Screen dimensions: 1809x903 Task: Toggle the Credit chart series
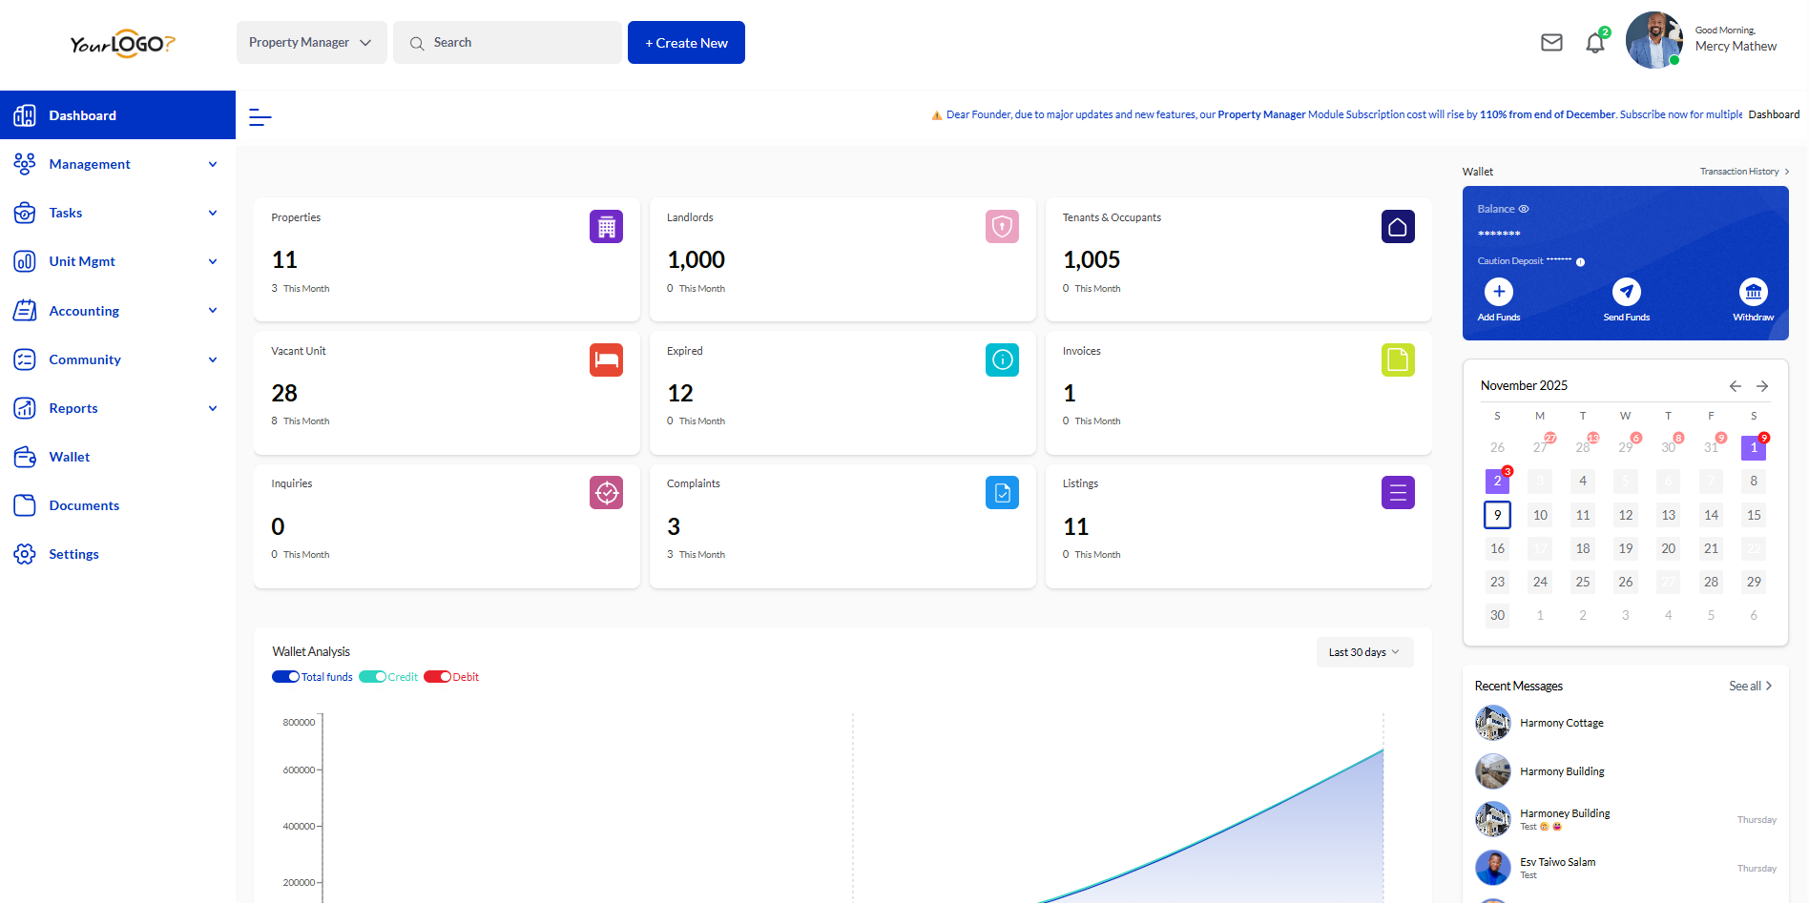[x=372, y=677]
